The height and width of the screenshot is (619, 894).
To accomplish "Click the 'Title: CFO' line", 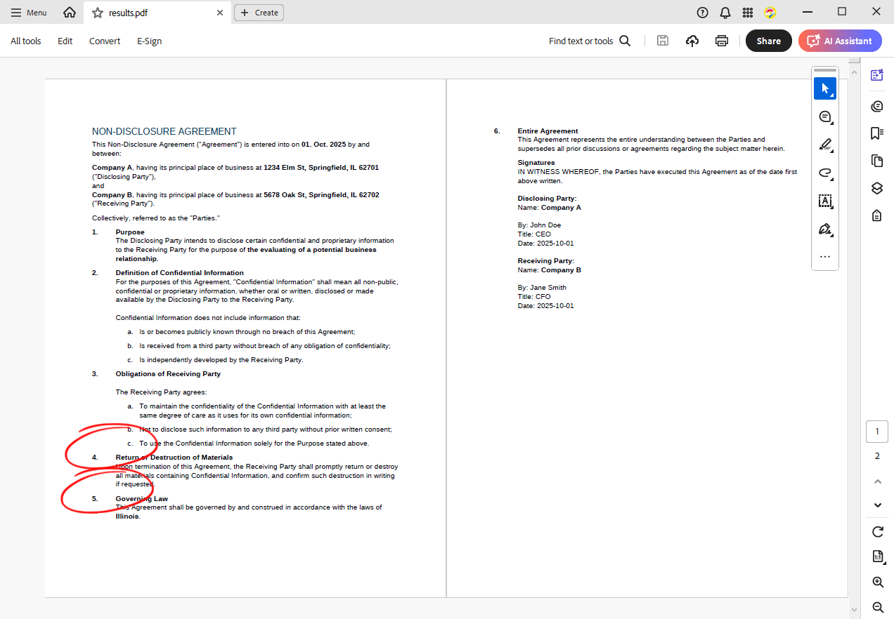I will (534, 297).
